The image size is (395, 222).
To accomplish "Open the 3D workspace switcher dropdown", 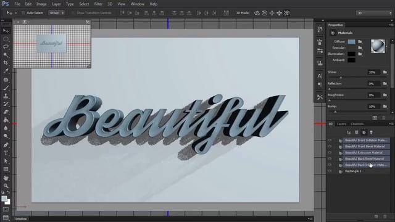I will pyautogui.click(x=375, y=13).
